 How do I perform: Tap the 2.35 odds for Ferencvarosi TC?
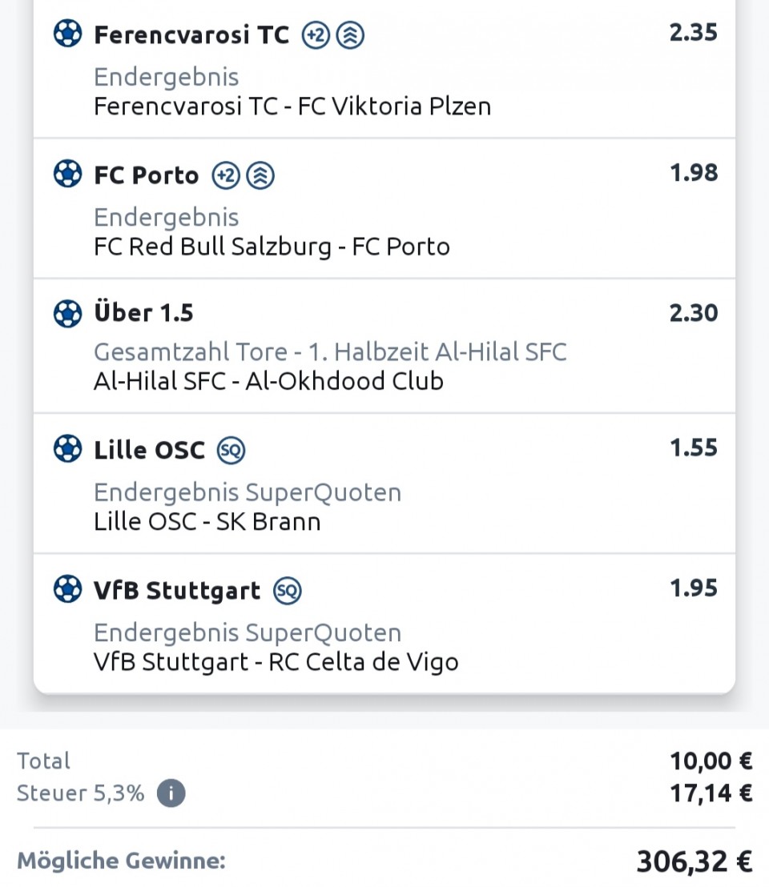pos(693,34)
